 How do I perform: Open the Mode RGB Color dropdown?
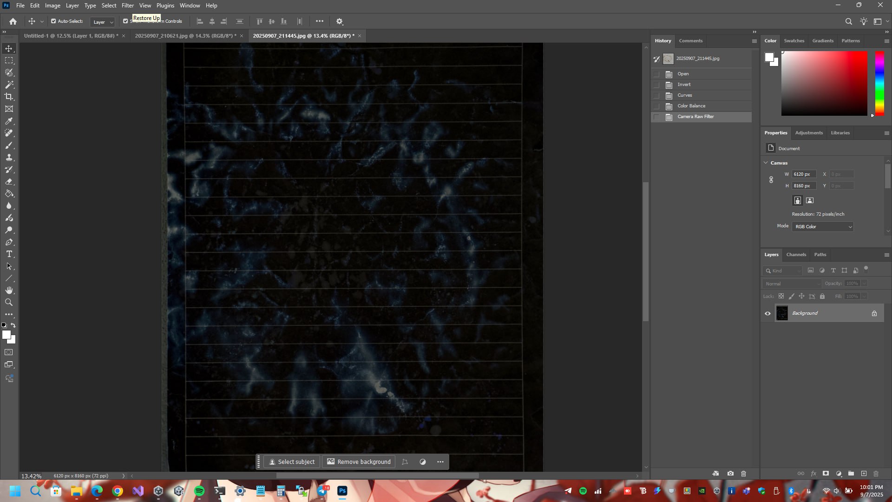point(822,226)
